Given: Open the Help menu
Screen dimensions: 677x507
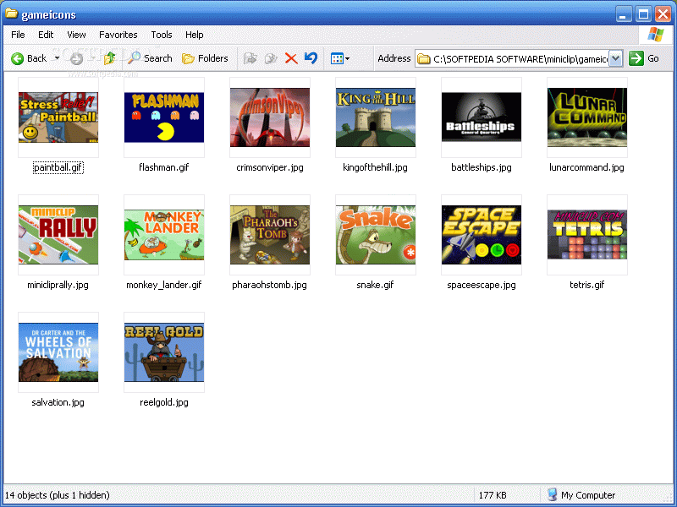Looking at the screenshot, I should point(195,35).
